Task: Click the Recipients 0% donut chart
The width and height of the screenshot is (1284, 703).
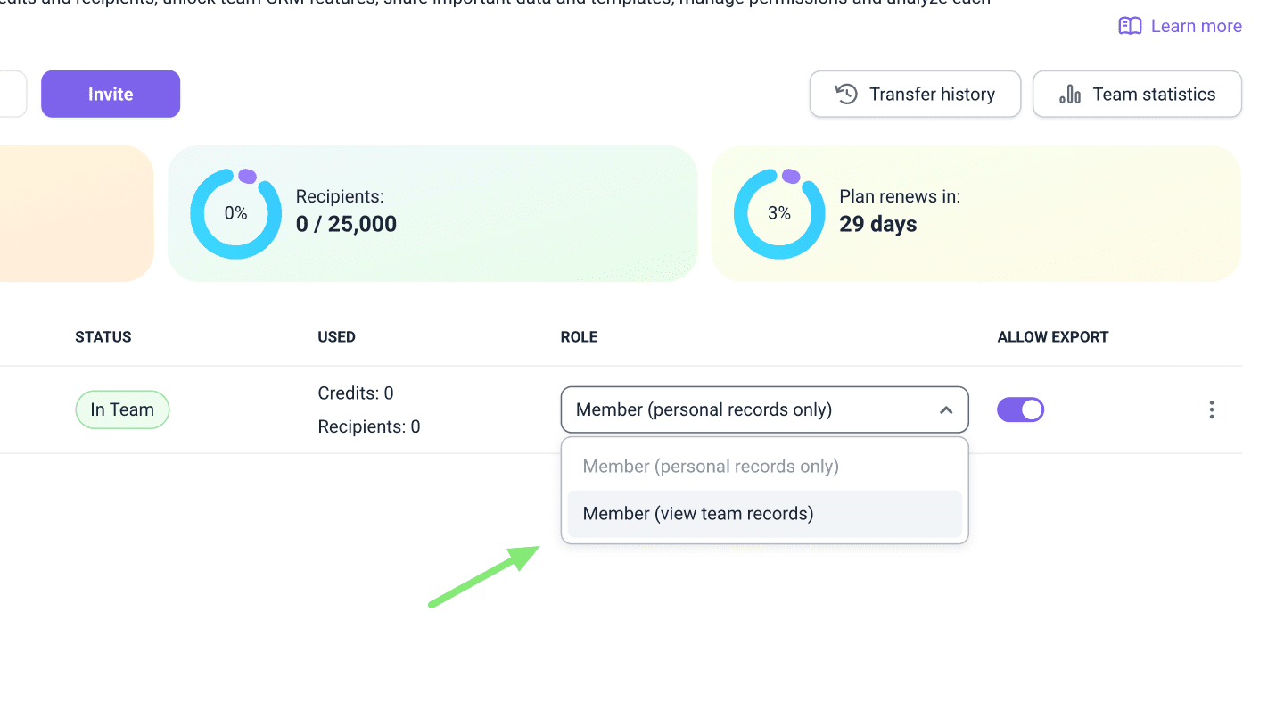Action: point(235,213)
